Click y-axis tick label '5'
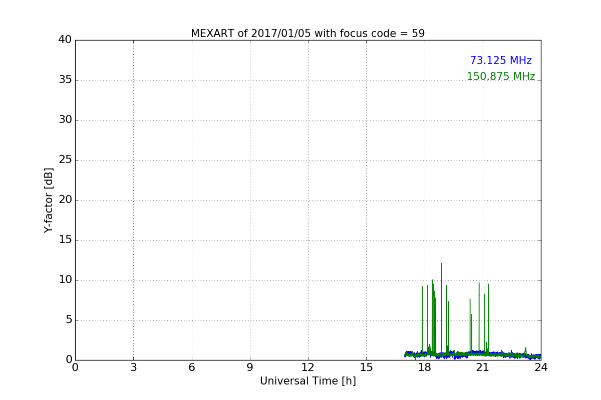Image resolution: width=601 pixels, height=400 pixels. pyautogui.click(x=68, y=320)
